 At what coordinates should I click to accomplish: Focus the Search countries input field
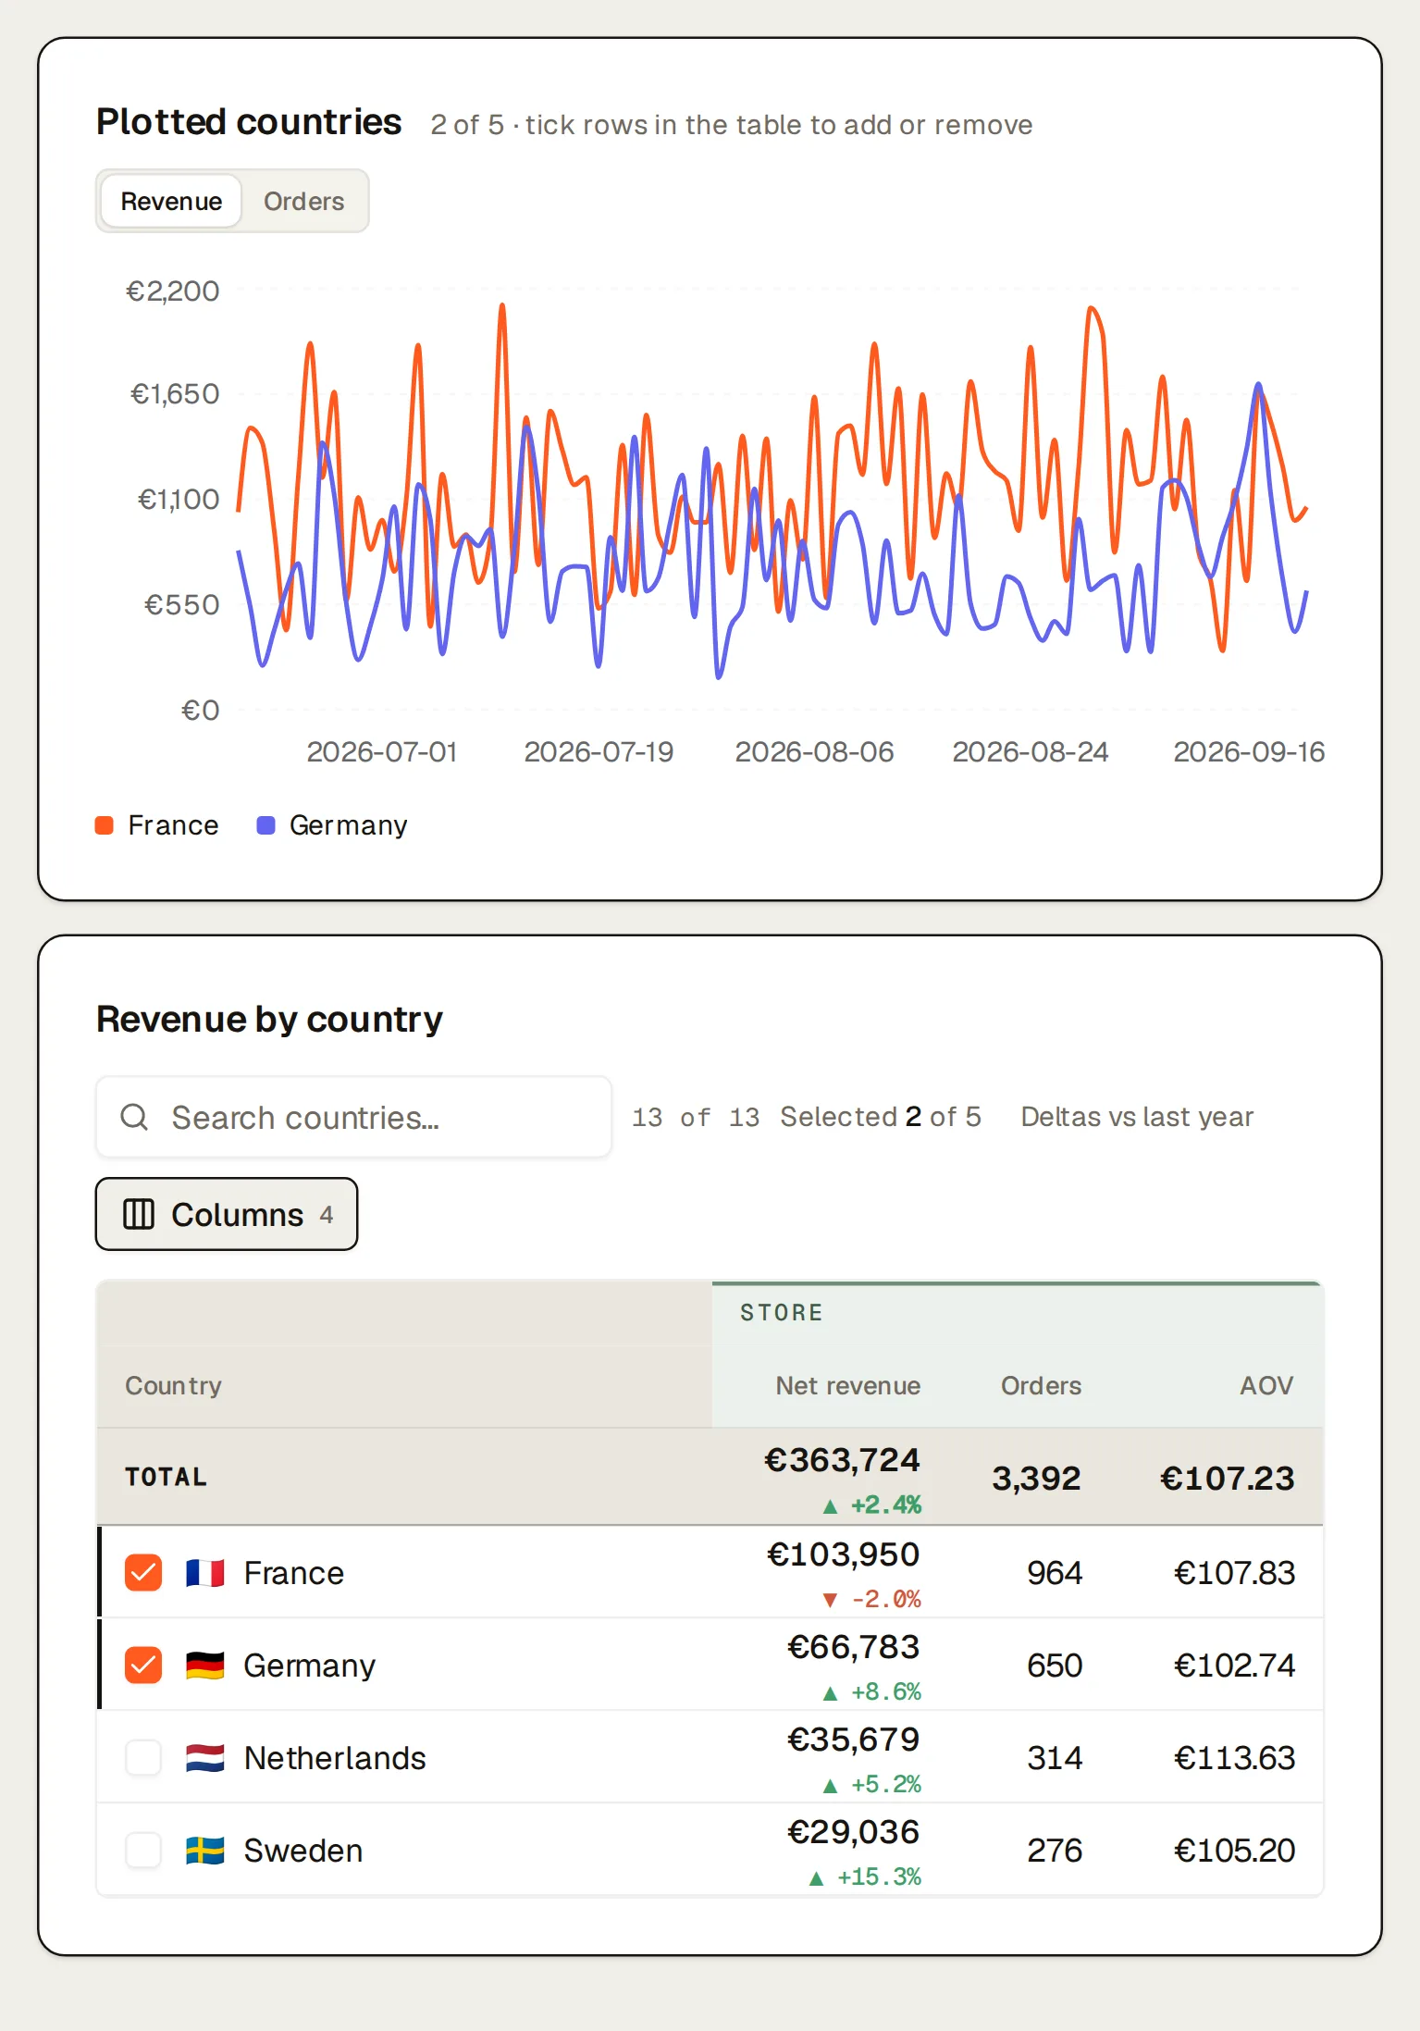pos(353,1117)
